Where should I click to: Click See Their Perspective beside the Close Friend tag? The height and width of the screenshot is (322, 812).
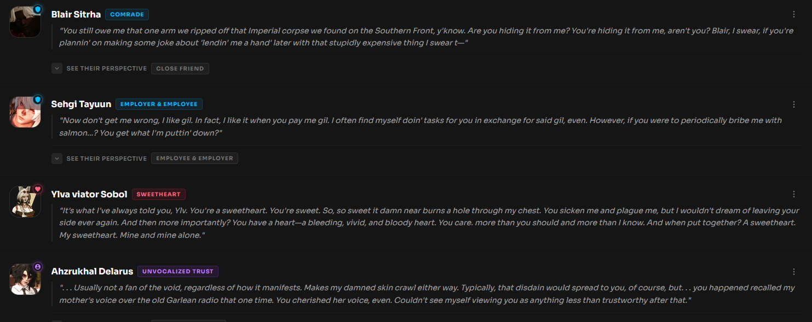pos(106,69)
